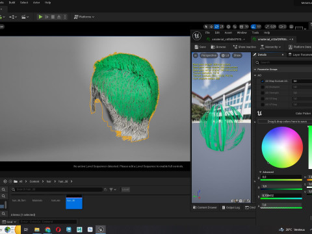
Task: Click the green value brightness vertical bar
Action: tap(310, 148)
